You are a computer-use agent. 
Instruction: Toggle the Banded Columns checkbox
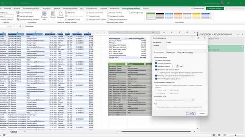108,19
